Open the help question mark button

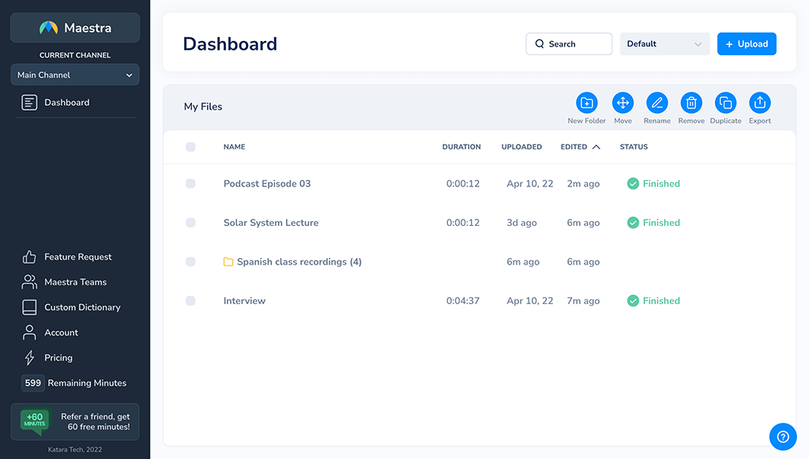782,436
